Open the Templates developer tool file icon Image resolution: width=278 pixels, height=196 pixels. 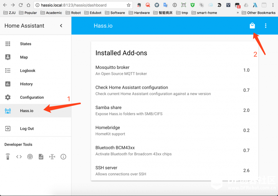[x=41, y=156]
